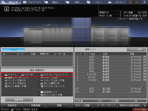Open the RUカール調整 button
Viewport: 148px width, 111px height.
83,106
